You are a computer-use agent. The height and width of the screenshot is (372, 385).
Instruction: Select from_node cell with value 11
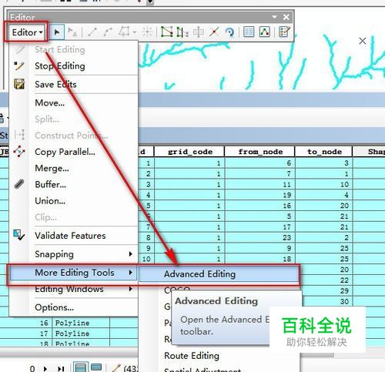259,184
